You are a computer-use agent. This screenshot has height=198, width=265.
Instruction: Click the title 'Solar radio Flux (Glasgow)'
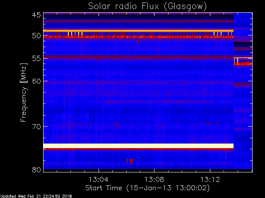(147, 6)
